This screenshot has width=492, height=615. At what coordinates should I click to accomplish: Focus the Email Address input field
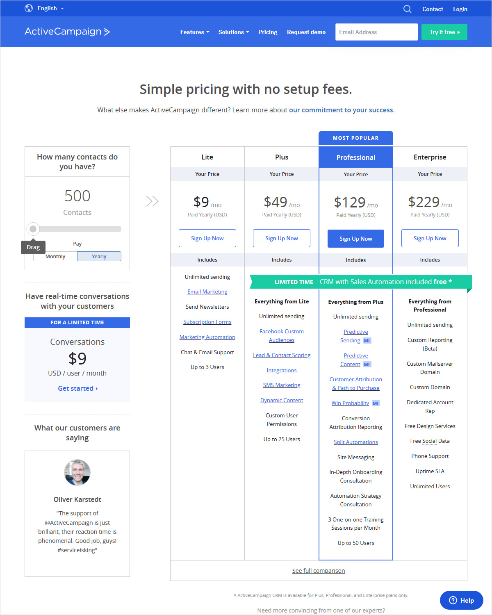coord(376,32)
